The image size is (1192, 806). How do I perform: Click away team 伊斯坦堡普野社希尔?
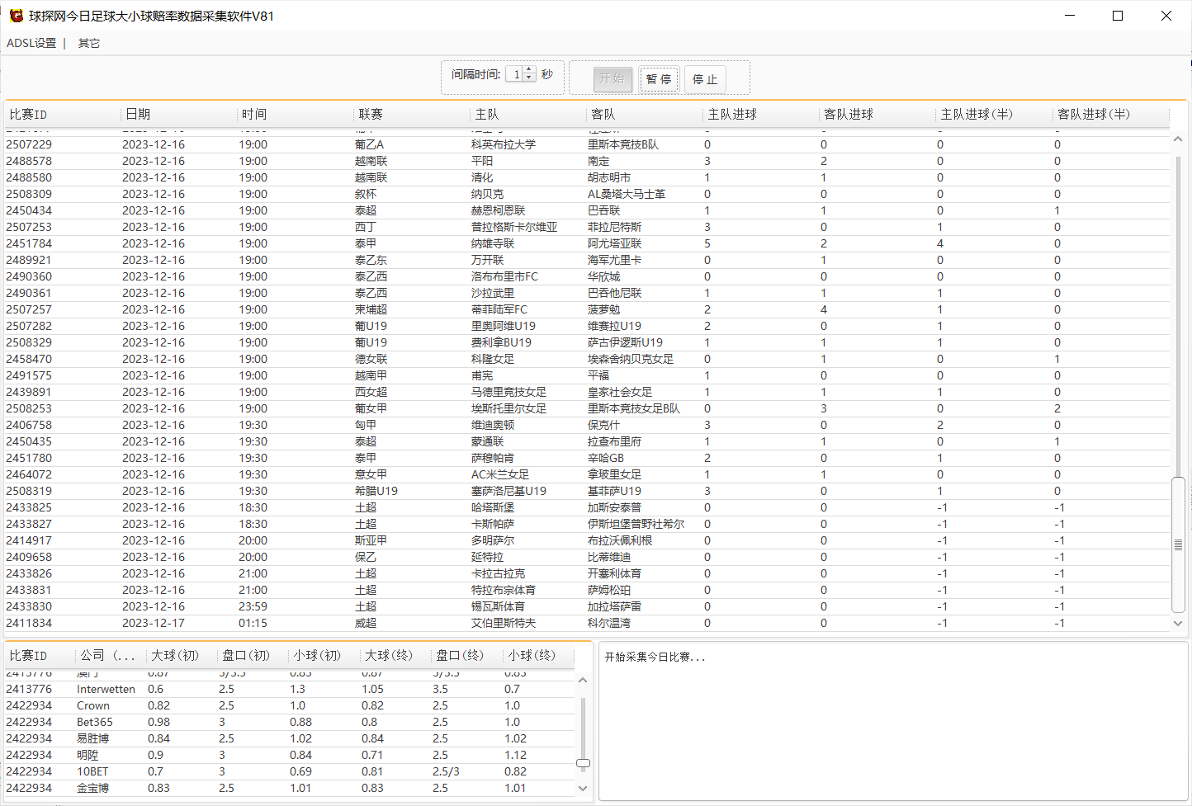pyautogui.click(x=636, y=524)
